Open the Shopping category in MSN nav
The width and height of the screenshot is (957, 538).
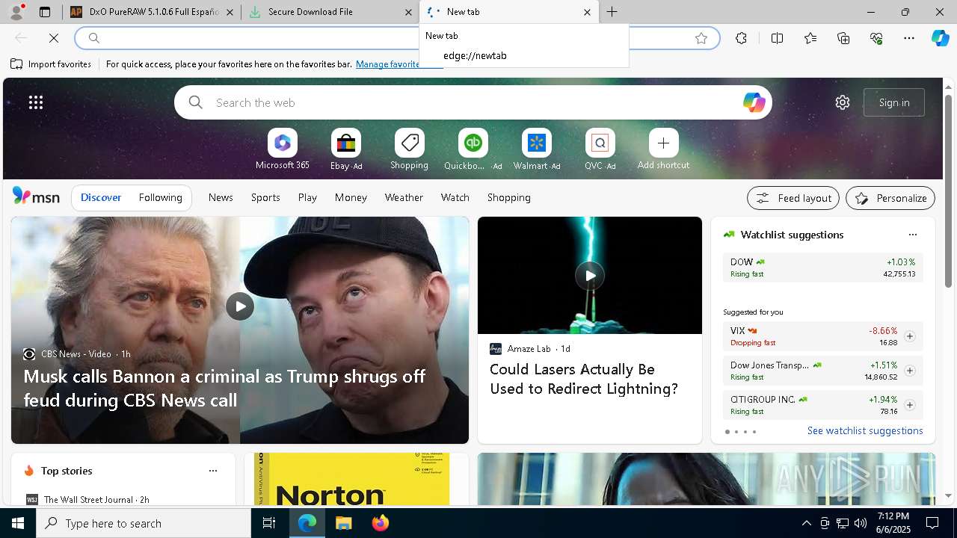point(509,197)
